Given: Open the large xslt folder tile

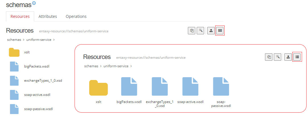Looking at the screenshot, I should click(x=98, y=88).
